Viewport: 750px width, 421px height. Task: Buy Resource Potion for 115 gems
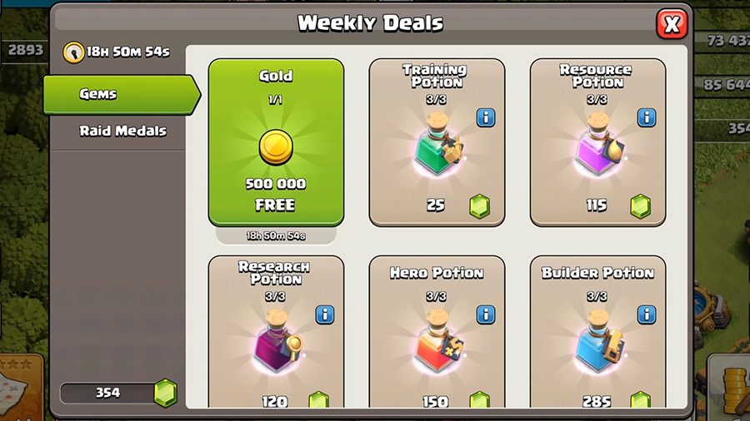point(619,206)
